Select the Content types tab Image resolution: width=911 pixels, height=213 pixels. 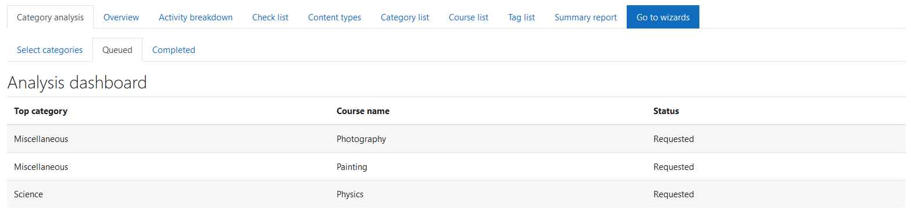click(x=334, y=17)
